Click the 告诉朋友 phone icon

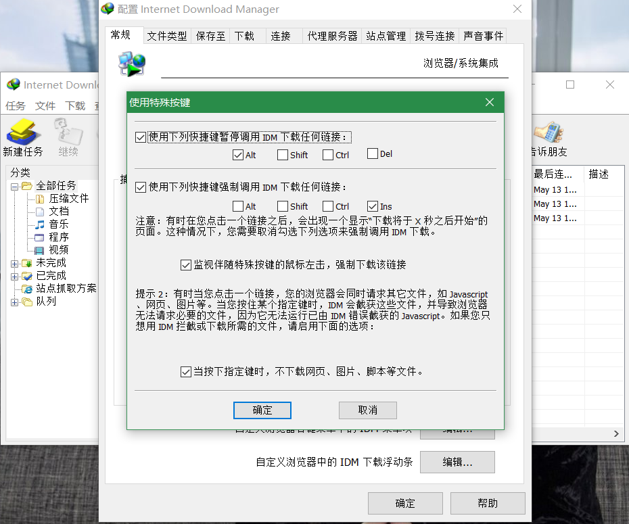click(549, 132)
